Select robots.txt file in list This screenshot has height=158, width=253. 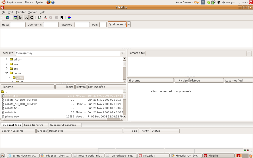(x=62, y=112)
